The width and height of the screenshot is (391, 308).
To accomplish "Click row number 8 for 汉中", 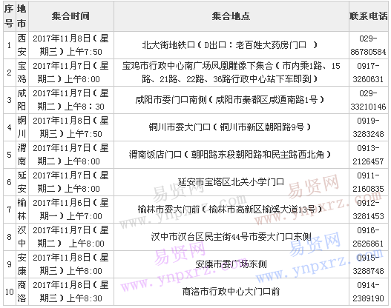I will click(x=9, y=237).
